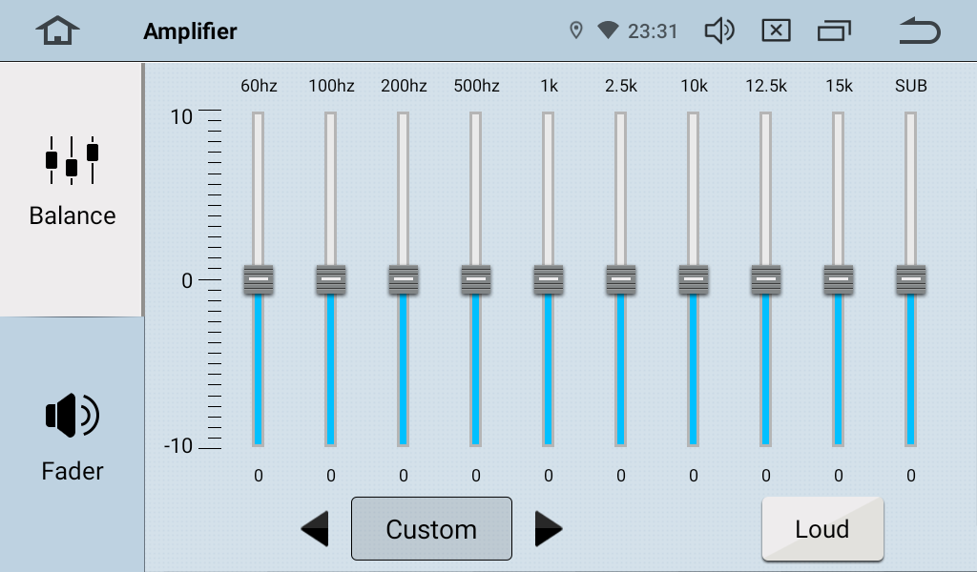Go to the home screen icon

click(58, 31)
